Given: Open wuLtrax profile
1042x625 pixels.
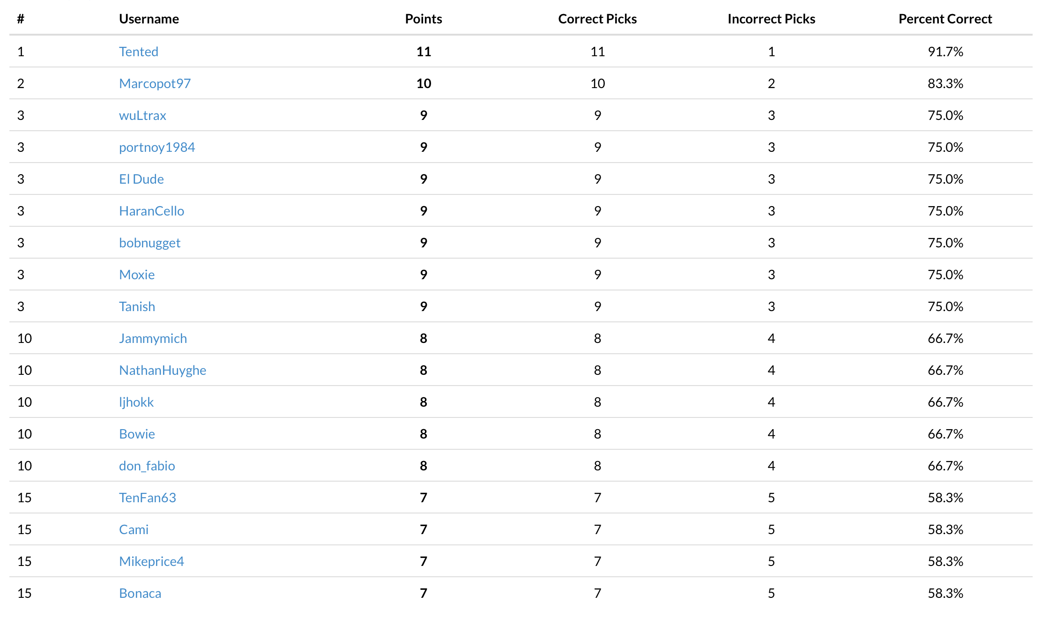Looking at the screenshot, I should pos(142,115).
